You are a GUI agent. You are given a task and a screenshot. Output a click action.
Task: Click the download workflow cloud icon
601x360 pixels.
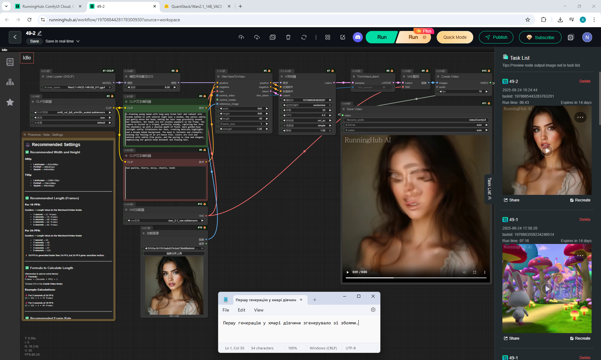257,37
